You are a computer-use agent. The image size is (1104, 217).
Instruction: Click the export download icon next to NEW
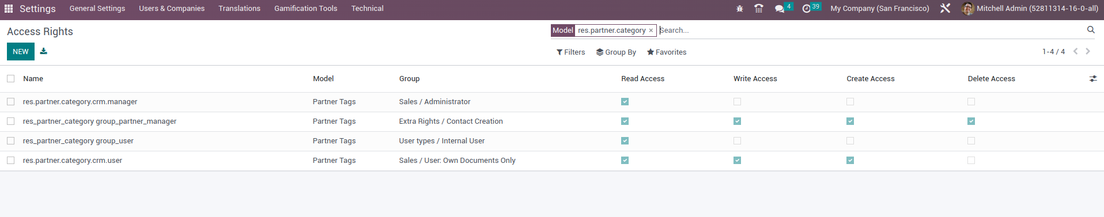click(x=44, y=51)
